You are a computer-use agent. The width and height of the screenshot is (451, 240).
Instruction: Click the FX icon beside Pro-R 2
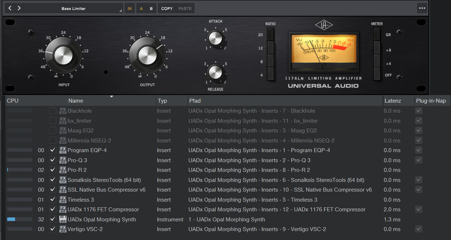coord(63,170)
